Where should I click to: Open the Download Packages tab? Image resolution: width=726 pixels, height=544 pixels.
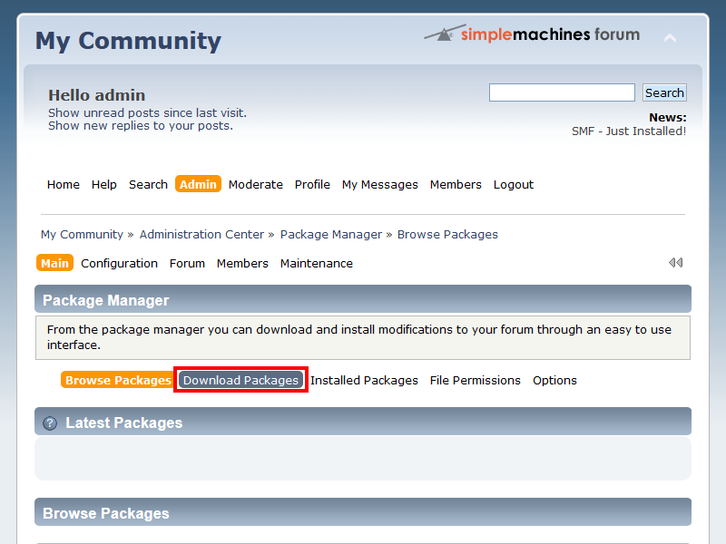(x=240, y=381)
